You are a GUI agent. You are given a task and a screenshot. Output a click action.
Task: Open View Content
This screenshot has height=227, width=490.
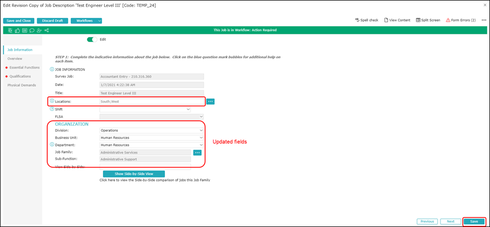[x=397, y=20]
